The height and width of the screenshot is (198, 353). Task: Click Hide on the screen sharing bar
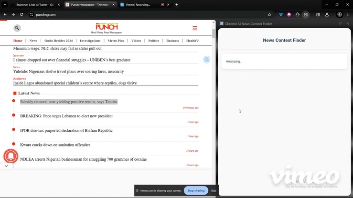click(213, 190)
